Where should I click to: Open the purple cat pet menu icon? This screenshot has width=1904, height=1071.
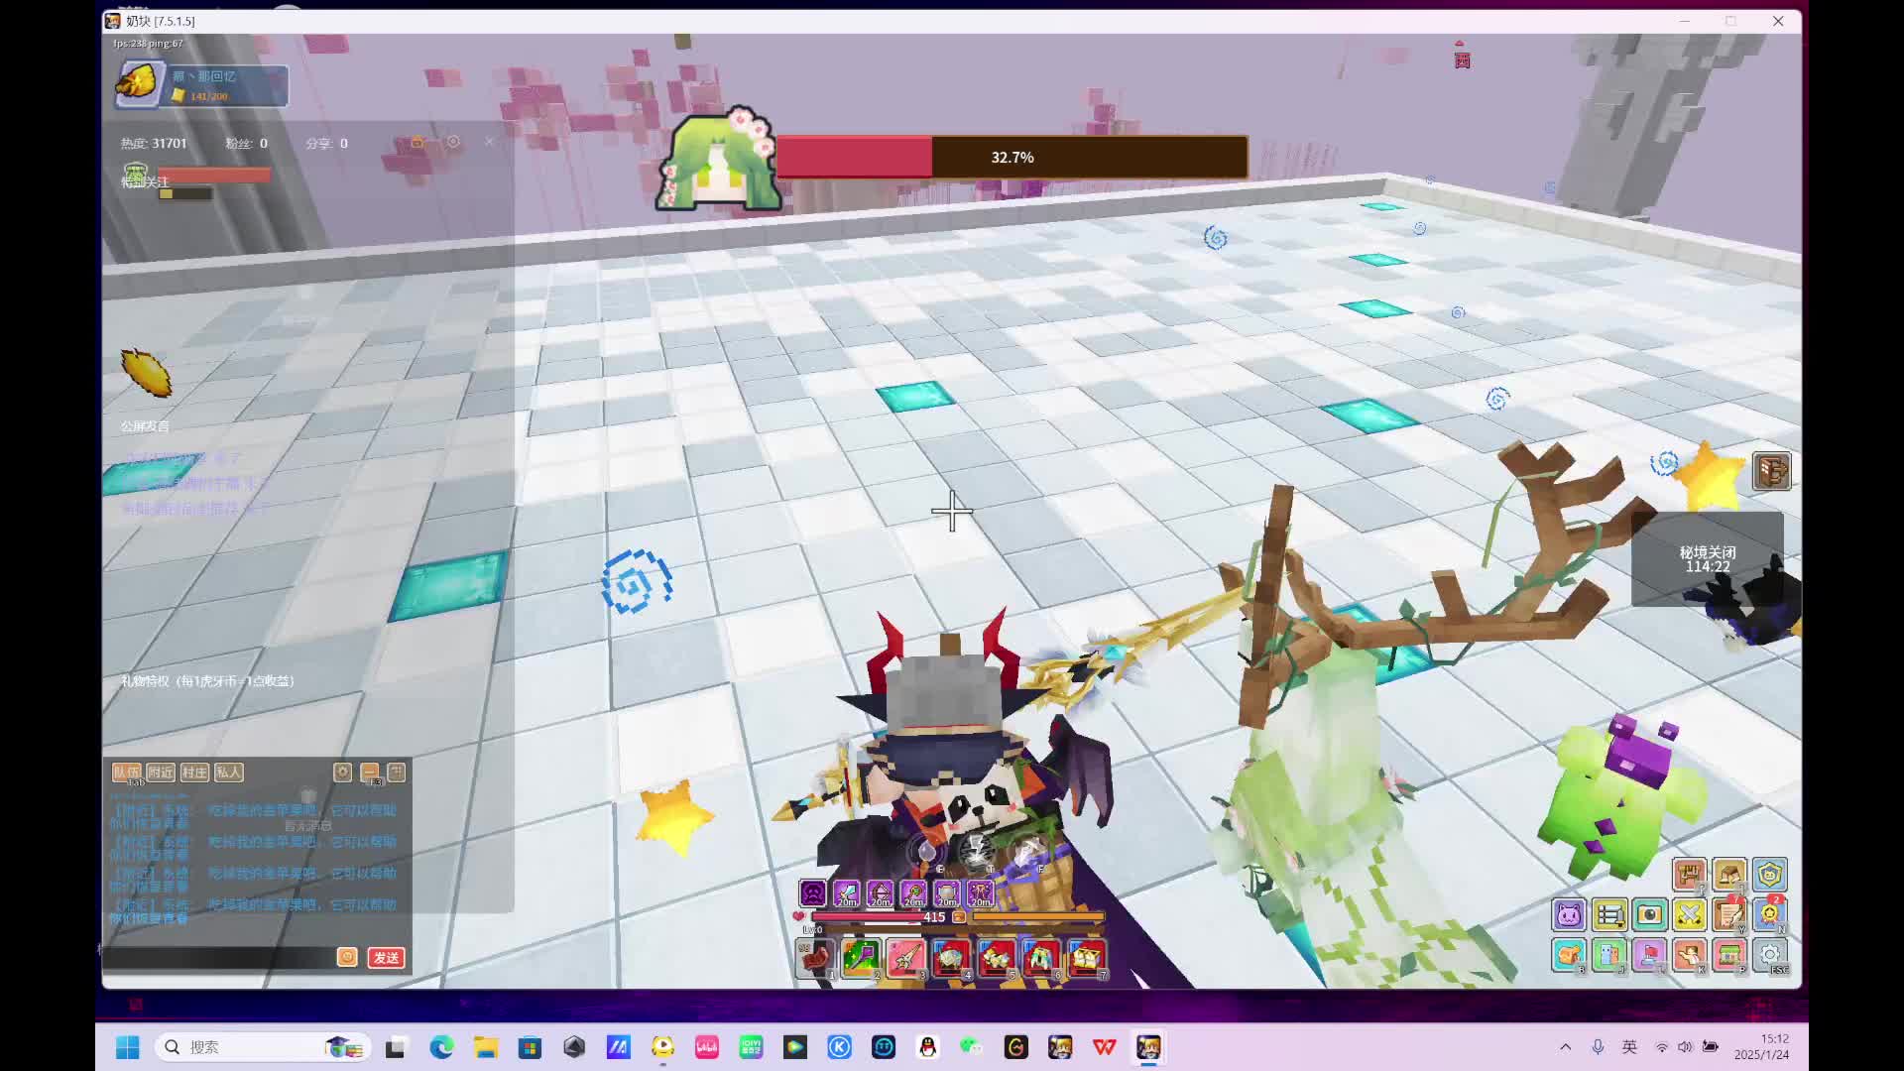pyautogui.click(x=1569, y=914)
